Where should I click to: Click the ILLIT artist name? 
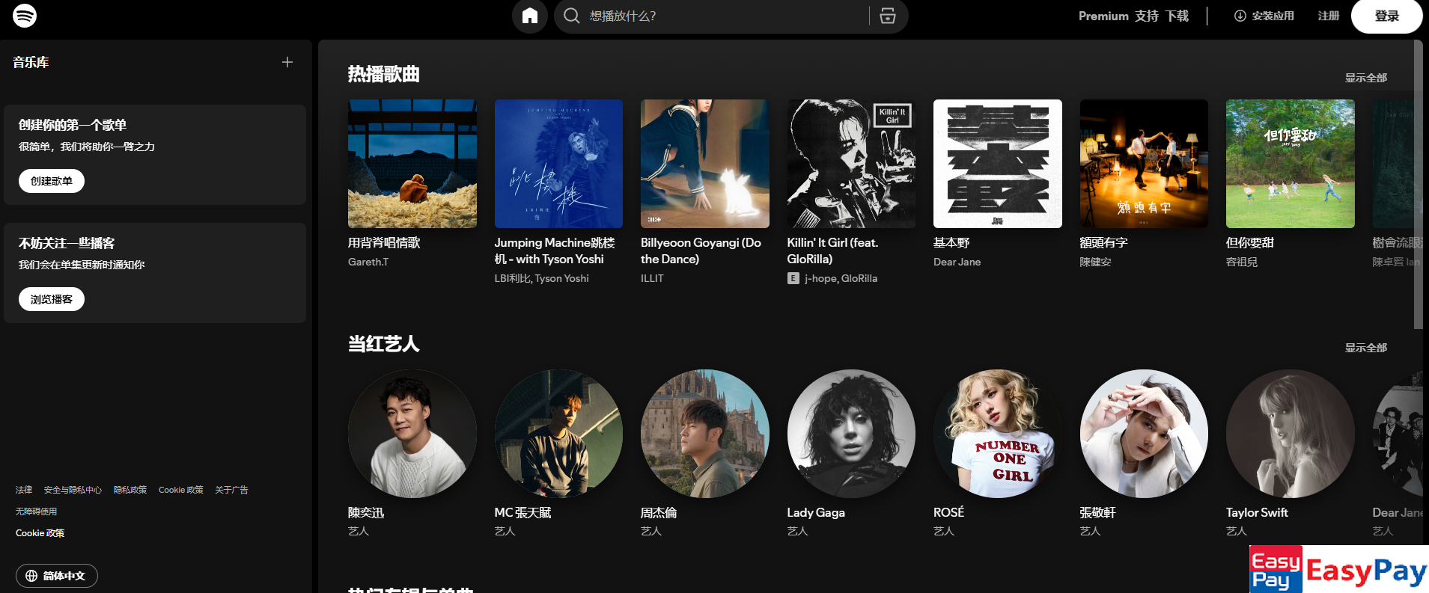pos(652,278)
